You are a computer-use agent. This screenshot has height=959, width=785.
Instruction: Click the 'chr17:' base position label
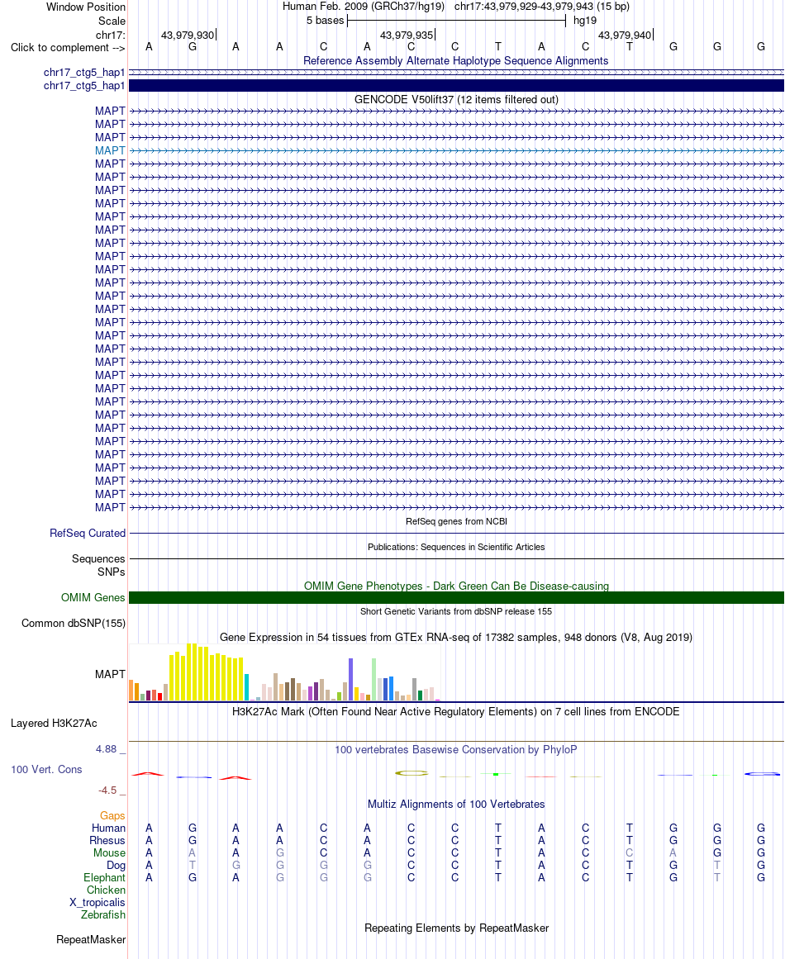(x=110, y=35)
